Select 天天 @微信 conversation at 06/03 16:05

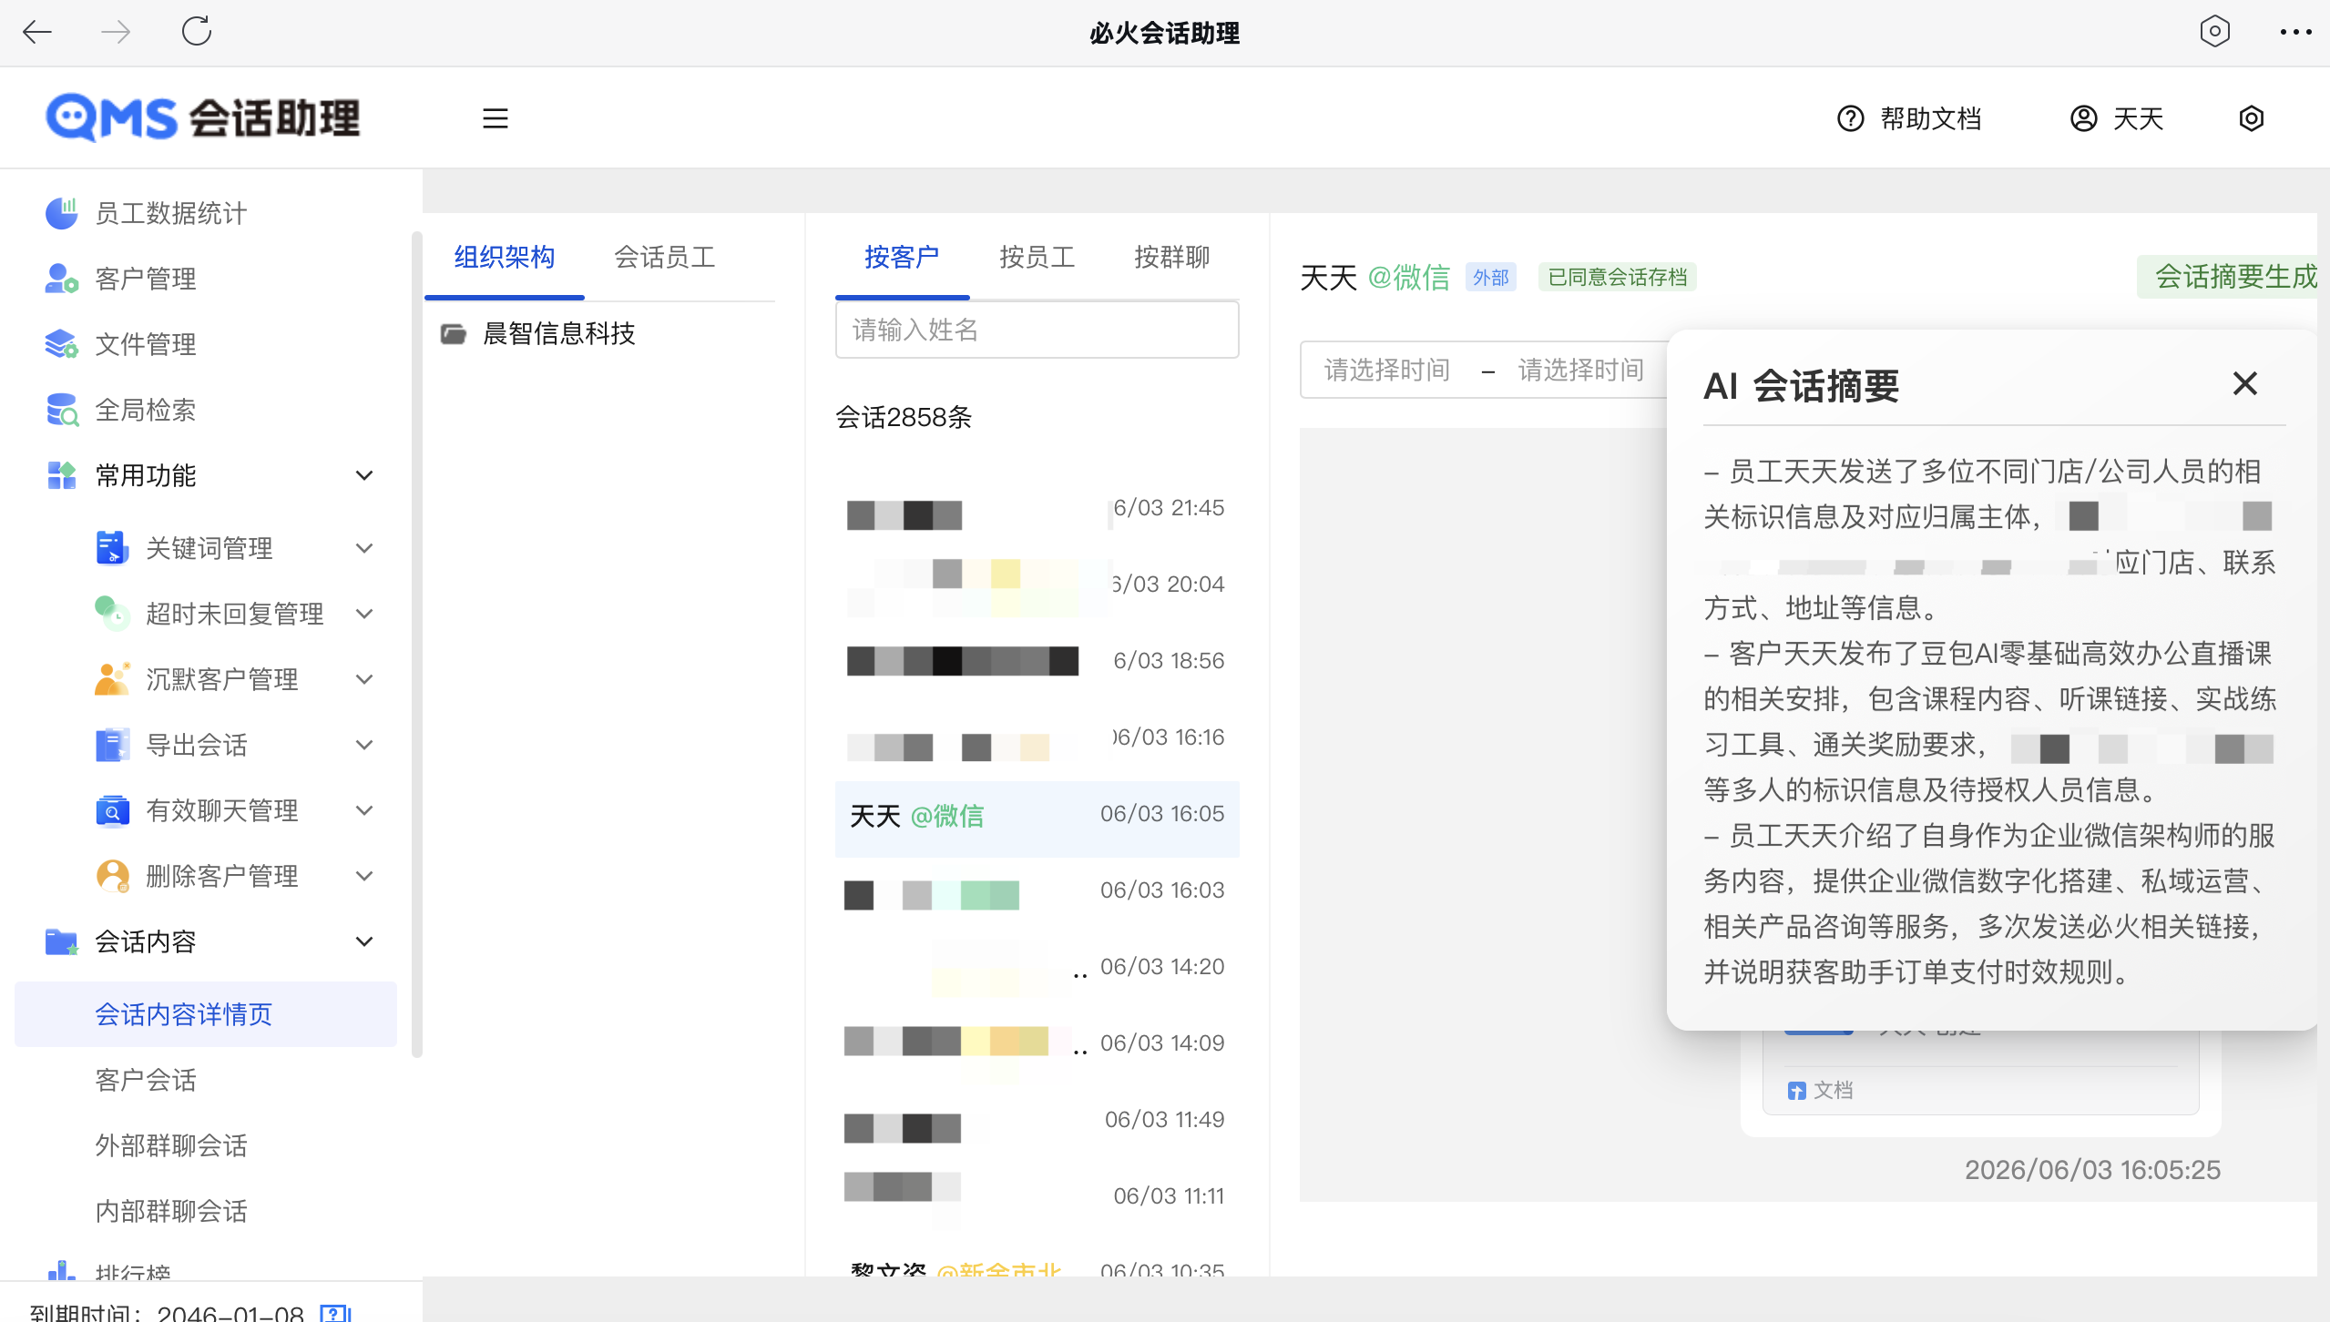click(x=1037, y=817)
